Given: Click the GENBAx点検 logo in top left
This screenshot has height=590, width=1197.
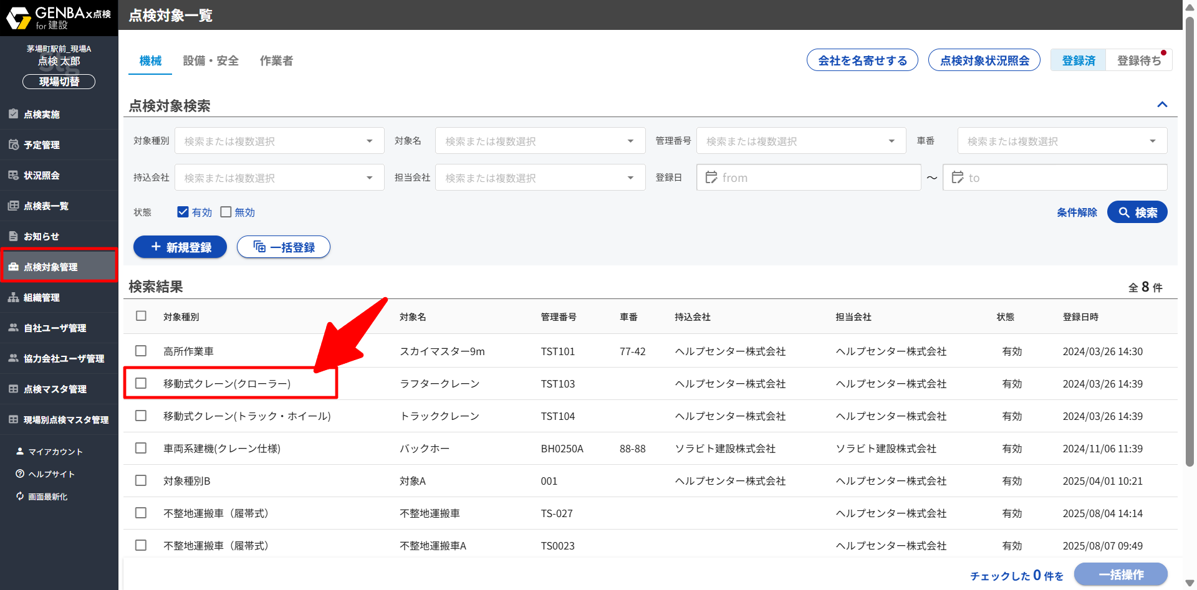Looking at the screenshot, I should (59, 17).
